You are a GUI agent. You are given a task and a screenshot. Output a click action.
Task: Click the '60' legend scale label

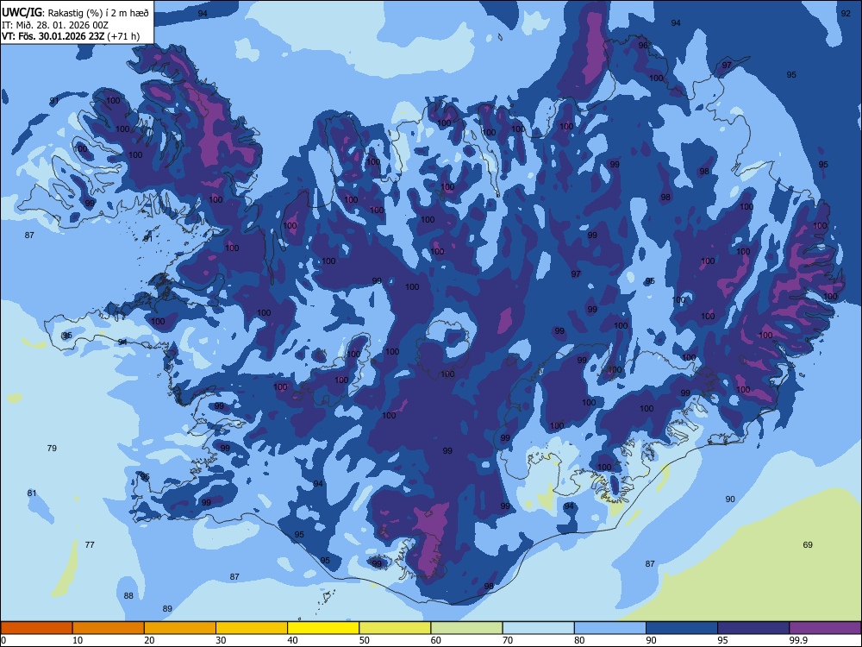pyautogui.click(x=436, y=640)
